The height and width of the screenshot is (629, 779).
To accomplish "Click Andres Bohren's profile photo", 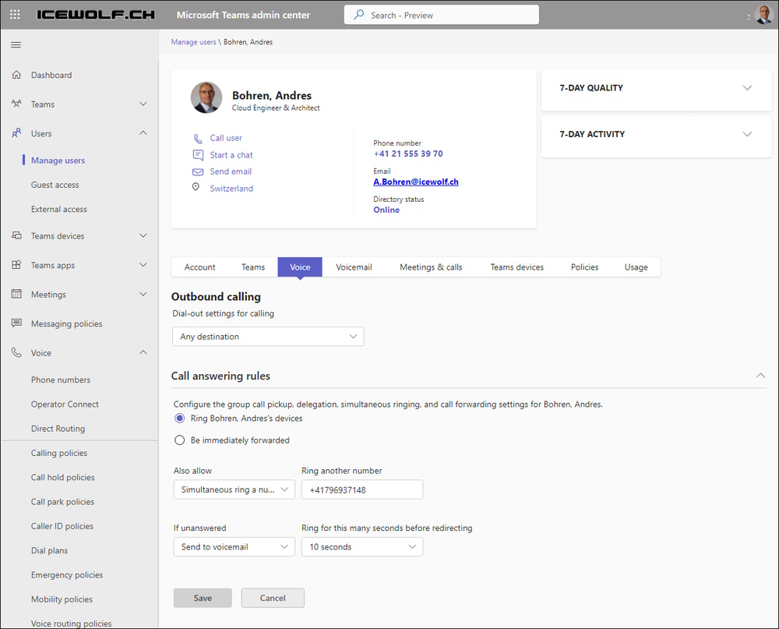I will point(206,97).
